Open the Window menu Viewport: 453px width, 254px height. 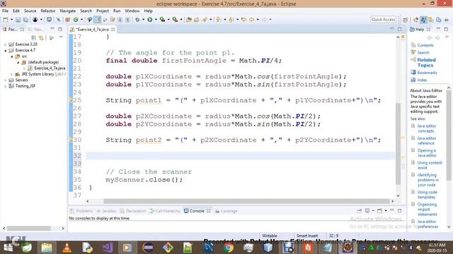click(132, 11)
